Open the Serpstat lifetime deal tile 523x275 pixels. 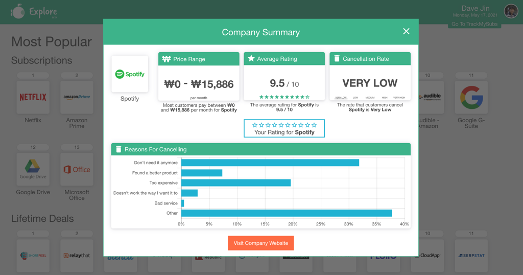pyautogui.click(x=471, y=255)
